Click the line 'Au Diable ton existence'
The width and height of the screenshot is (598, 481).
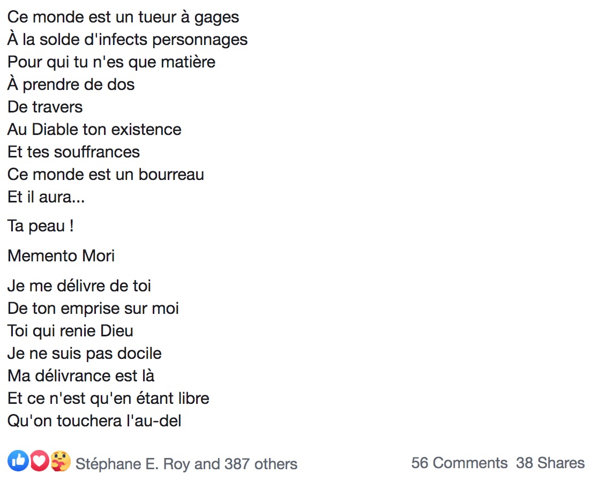[94, 130]
